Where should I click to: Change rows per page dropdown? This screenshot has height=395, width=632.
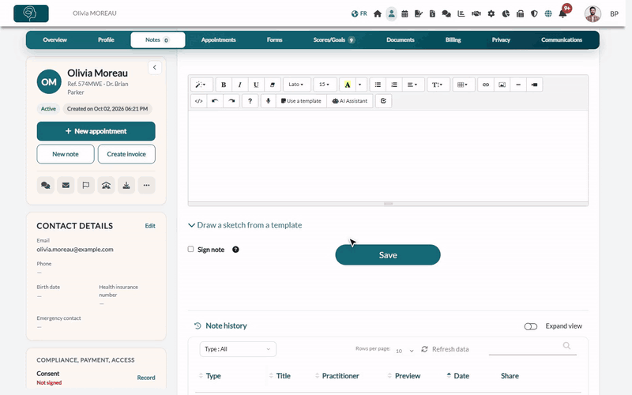404,351
